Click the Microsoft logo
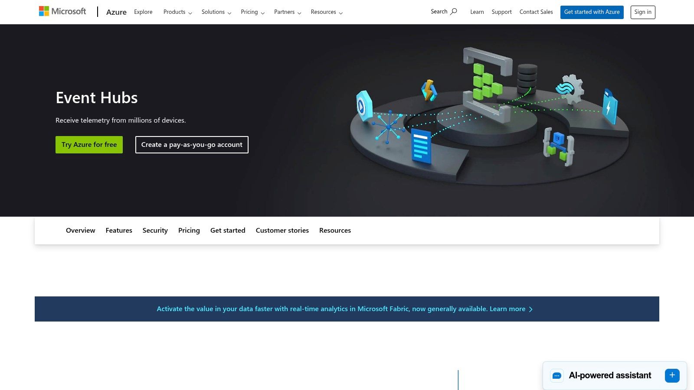Image resolution: width=694 pixels, height=390 pixels. (x=62, y=11)
